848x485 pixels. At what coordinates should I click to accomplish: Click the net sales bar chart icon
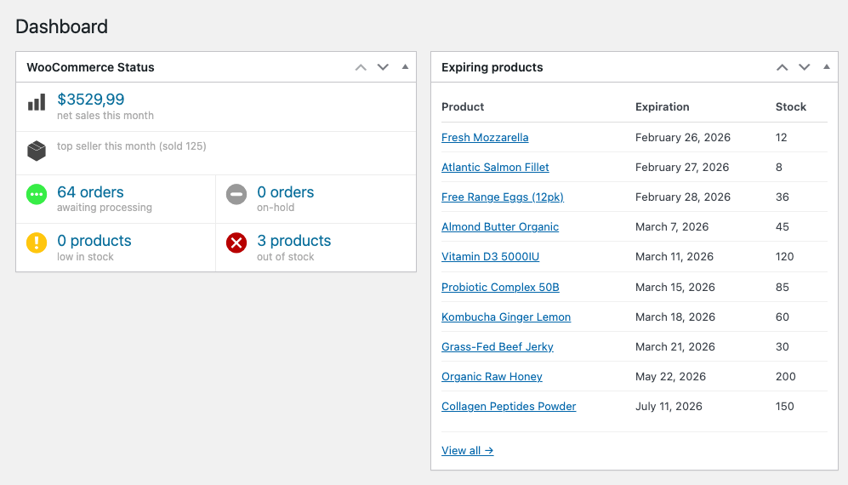point(37,103)
